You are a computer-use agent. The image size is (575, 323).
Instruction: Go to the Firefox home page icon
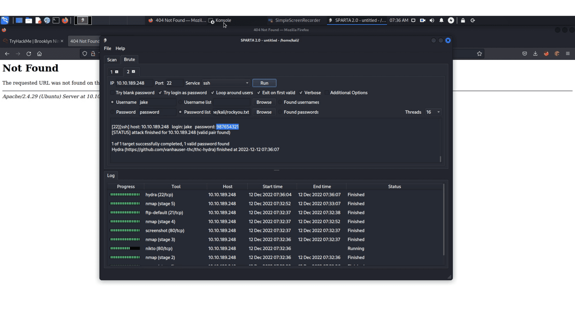pos(40,54)
